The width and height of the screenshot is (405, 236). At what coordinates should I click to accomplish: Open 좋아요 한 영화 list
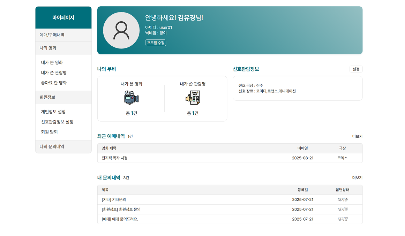tap(54, 83)
